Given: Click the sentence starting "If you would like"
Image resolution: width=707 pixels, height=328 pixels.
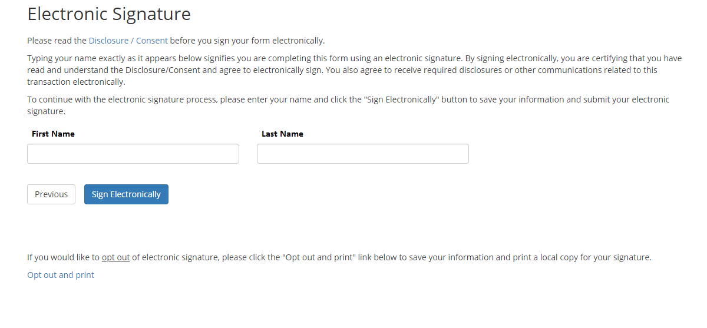Looking at the screenshot, I should pyautogui.click(x=339, y=257).
